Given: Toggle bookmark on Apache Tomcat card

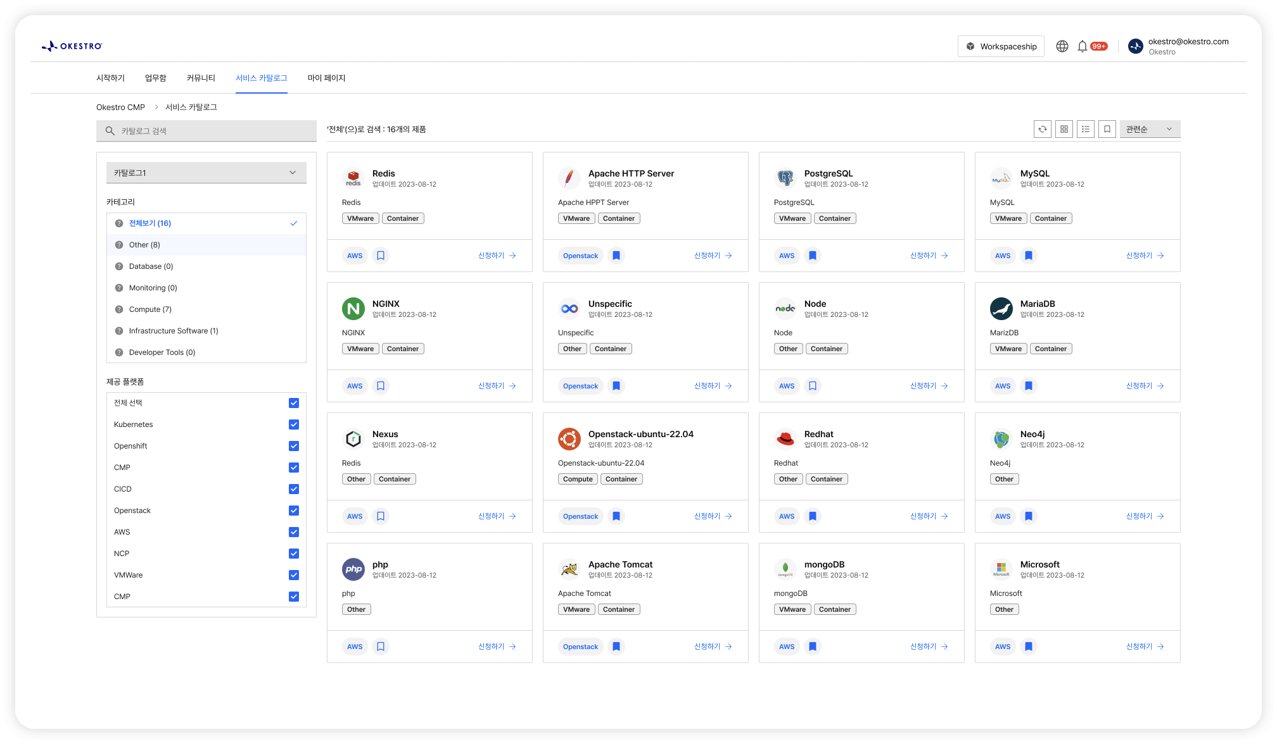Looking at the screenshot, I should click(x=616, y=647).
